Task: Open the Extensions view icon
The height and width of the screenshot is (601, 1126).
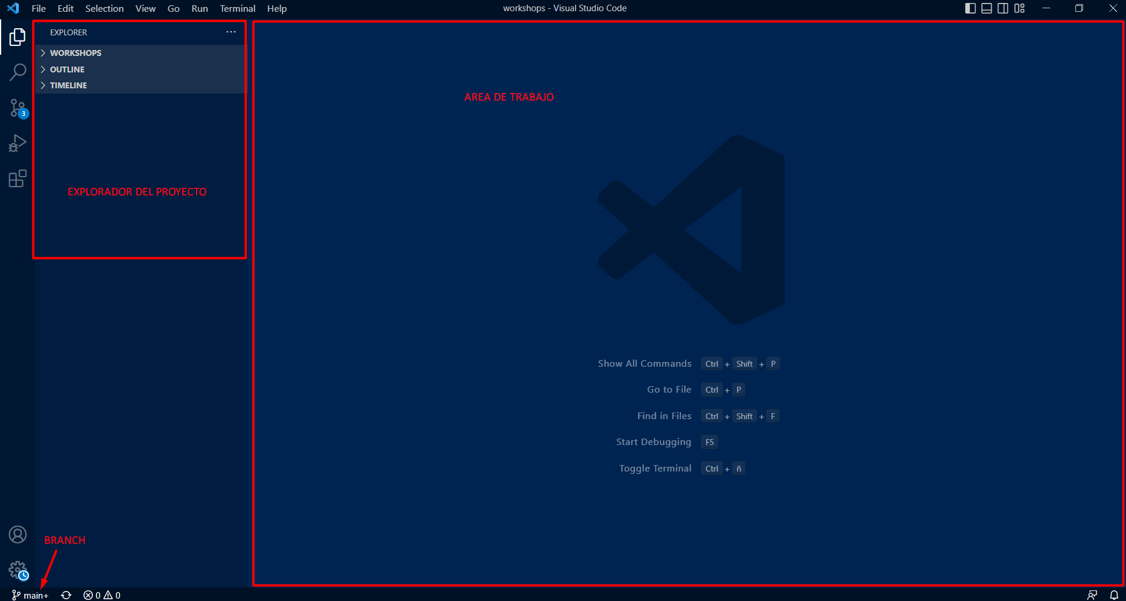Action: pos(18,178)
